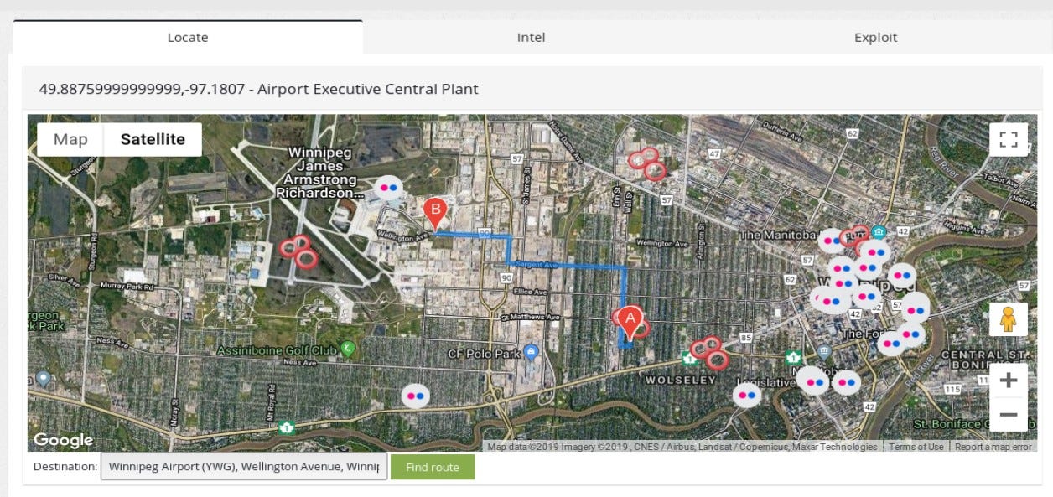Screen dimensions: 1053x497
Task: Click the Find route button
Action: pyautogui.click(x=433, y=467)
